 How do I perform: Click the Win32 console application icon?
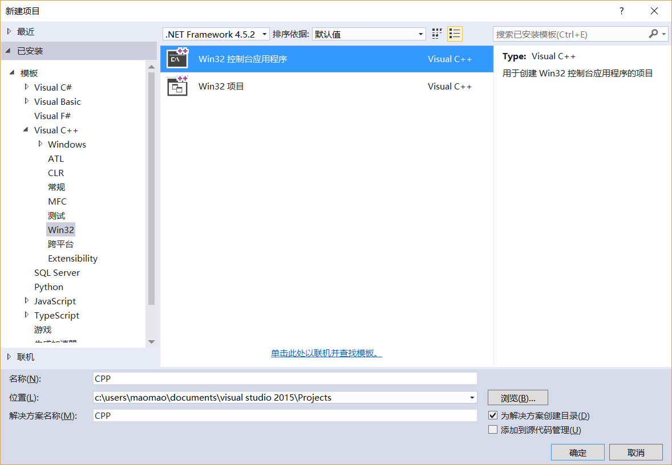(x=177, y=59)
